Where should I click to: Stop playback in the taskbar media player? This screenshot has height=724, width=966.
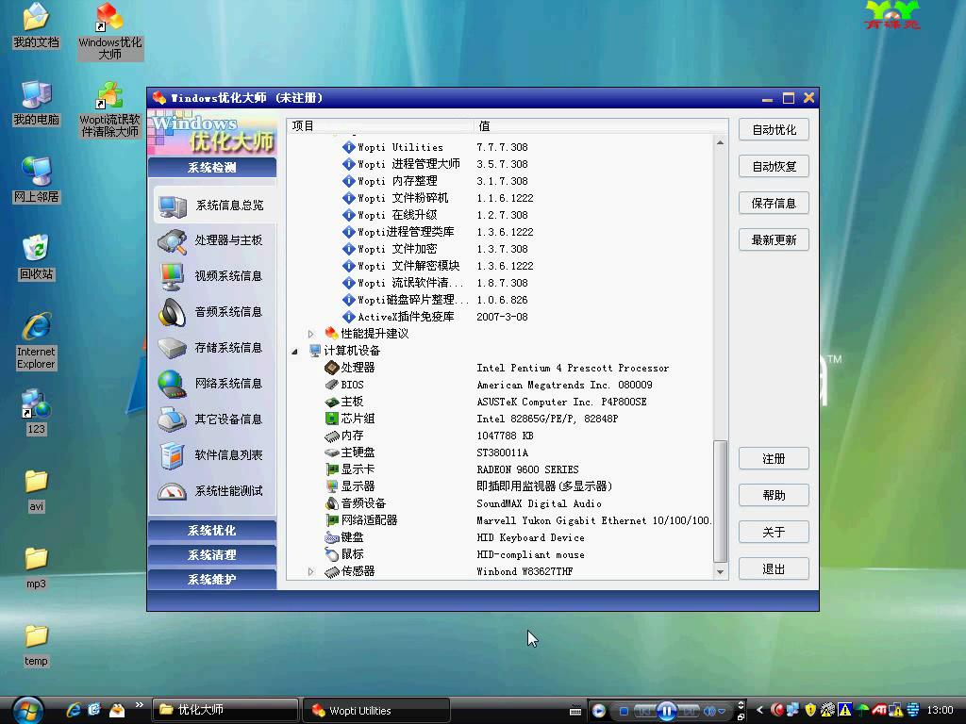pos(624,711)
